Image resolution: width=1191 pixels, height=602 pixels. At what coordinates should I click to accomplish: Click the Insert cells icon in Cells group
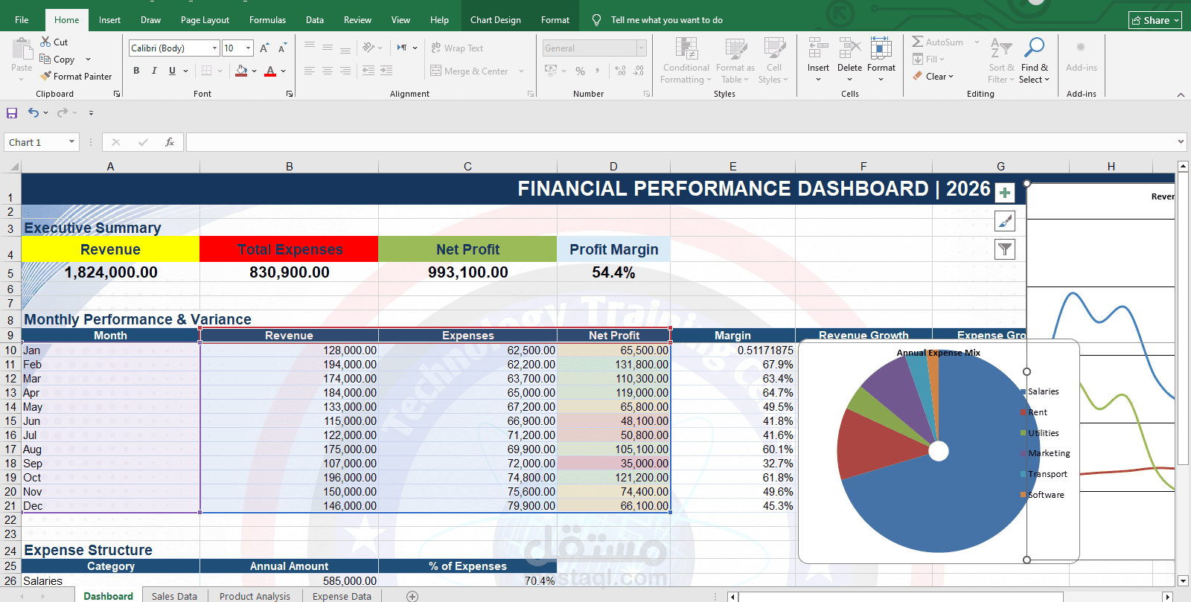click(x=818, y=48)
